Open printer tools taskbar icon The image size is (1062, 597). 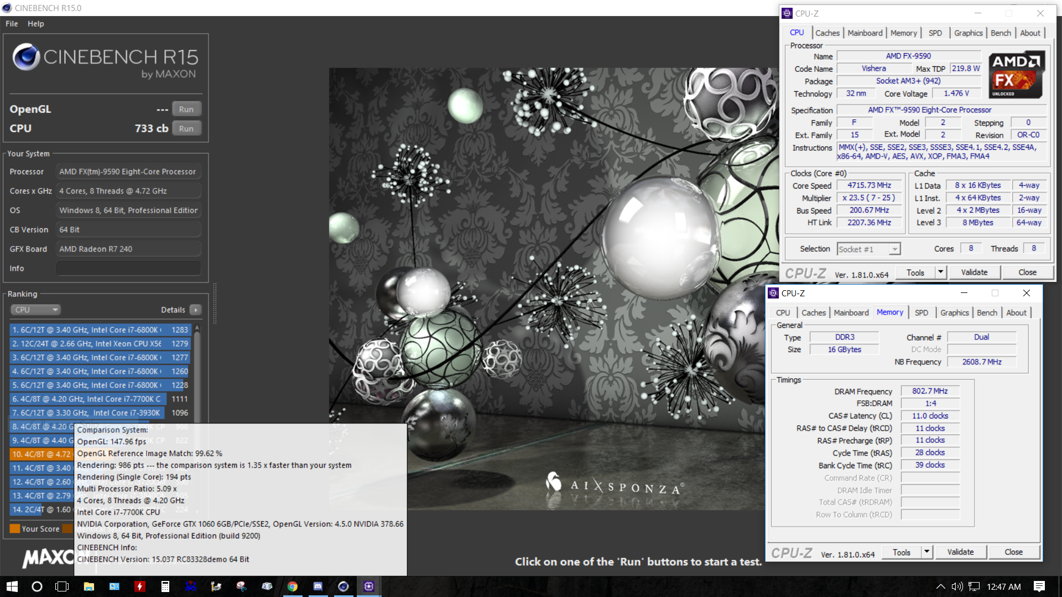[x=216, y=586]
